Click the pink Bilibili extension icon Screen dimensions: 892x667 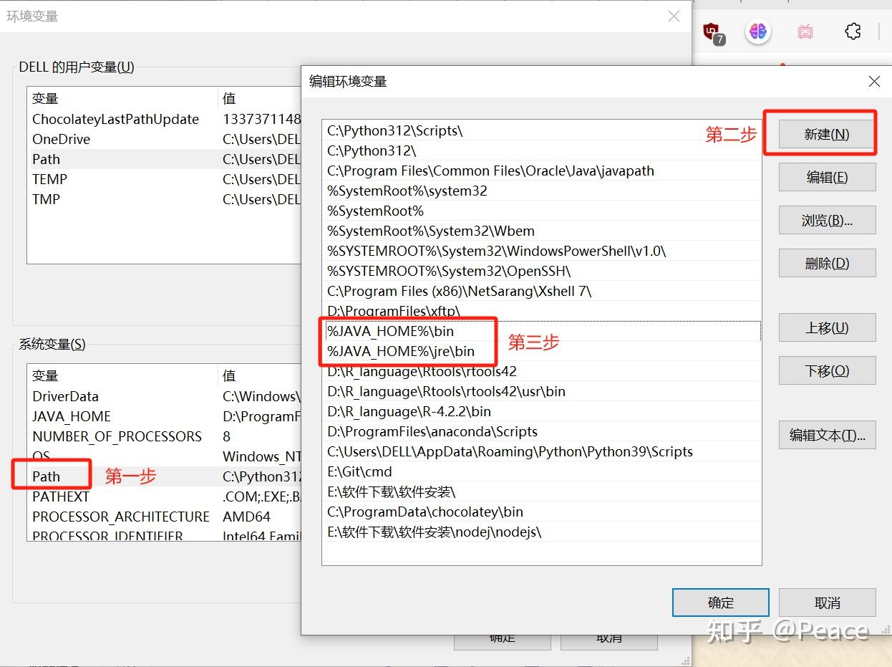805,32
